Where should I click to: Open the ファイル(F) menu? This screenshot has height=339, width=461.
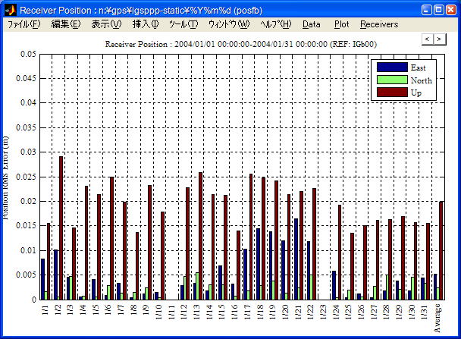coord(24,24)
